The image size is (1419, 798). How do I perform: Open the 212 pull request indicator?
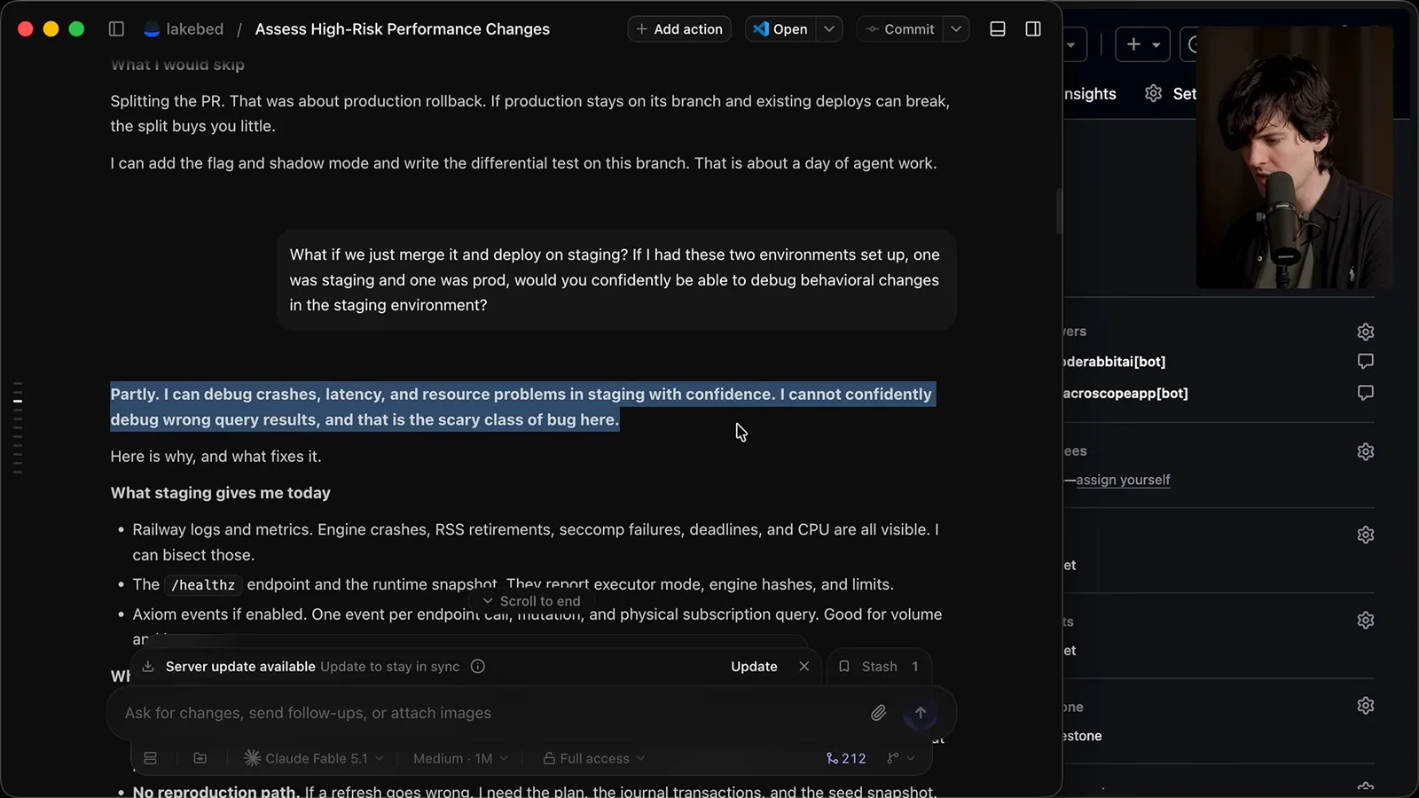846,759
